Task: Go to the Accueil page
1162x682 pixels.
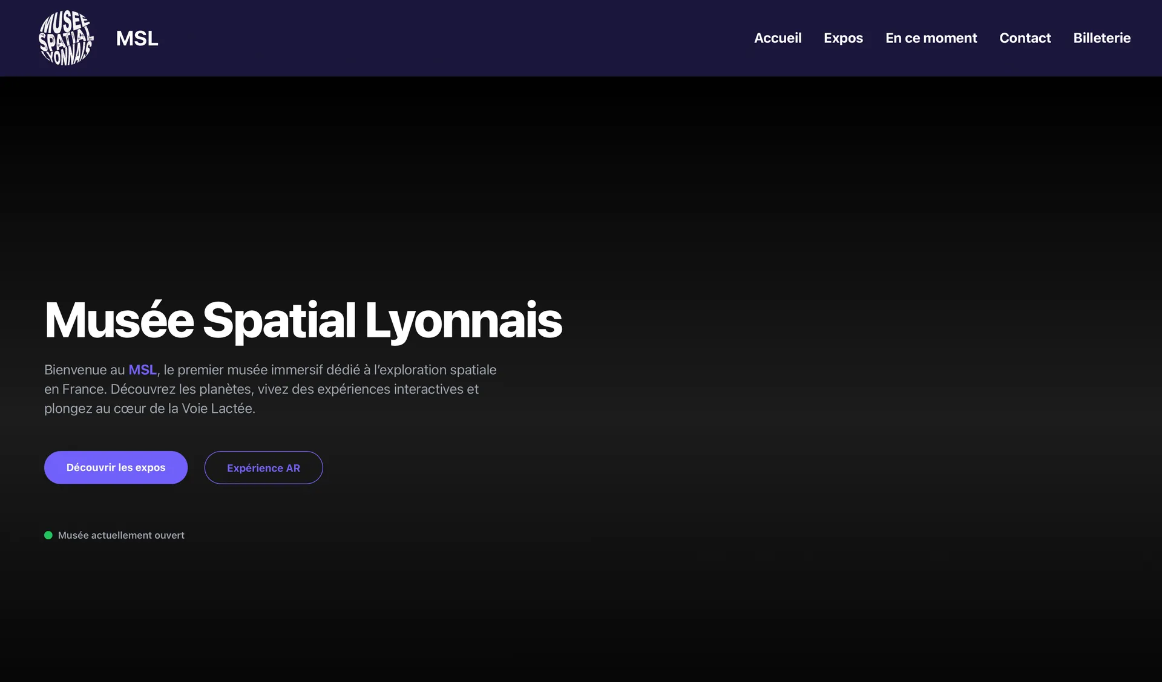Action: coord(778,38)
